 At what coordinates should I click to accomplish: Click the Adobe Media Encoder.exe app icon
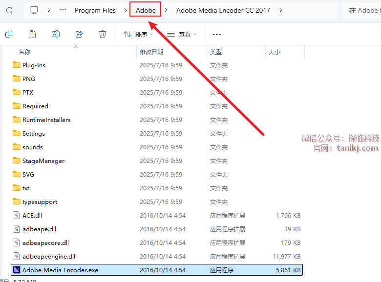click(x=17, y=270)
